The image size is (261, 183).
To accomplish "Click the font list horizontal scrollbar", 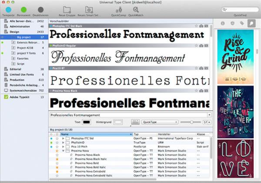I will click(x=103, y=180).
